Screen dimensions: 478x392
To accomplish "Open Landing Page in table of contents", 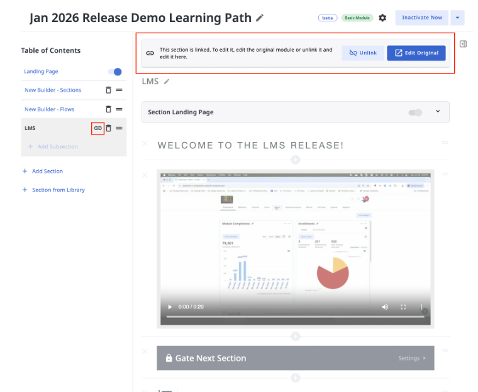I will tap(41, 72).
